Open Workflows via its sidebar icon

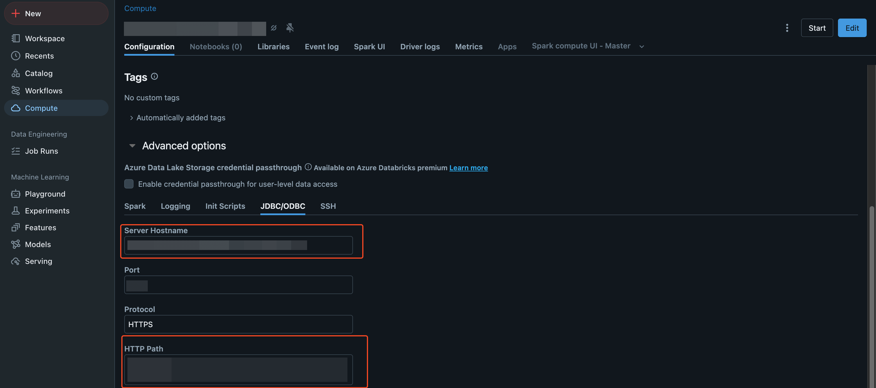16,90
